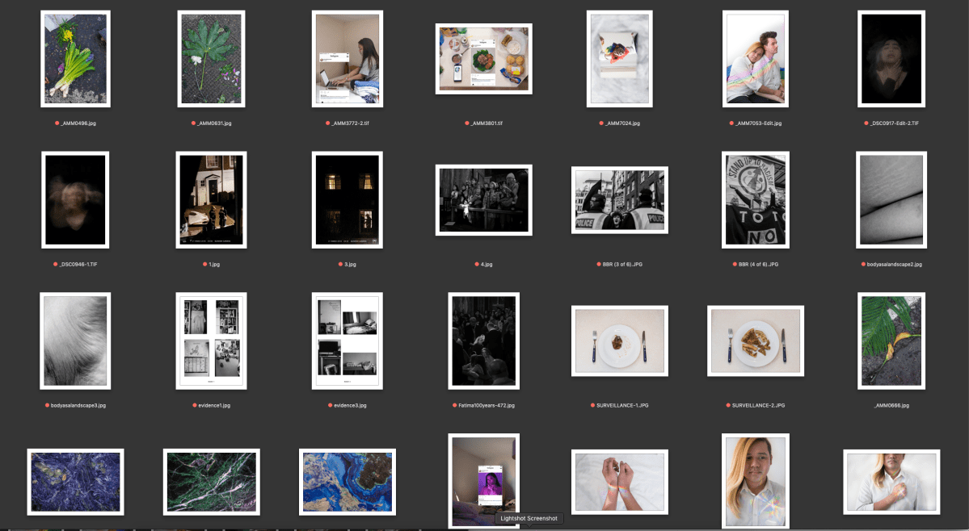This screenshot has height=531, width=969.
Task: Open the evidence1.jpg contact sheet
Action: coord(211,341)
